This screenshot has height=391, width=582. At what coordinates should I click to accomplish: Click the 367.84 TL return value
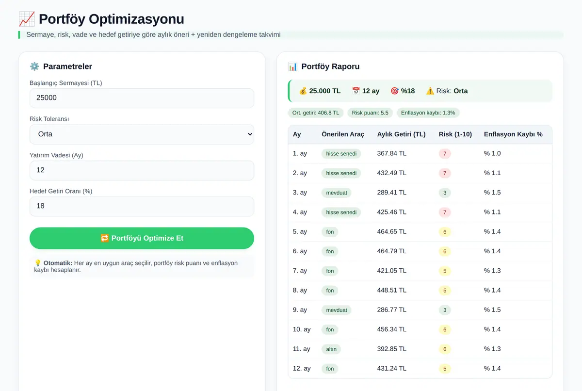[392, 153]
